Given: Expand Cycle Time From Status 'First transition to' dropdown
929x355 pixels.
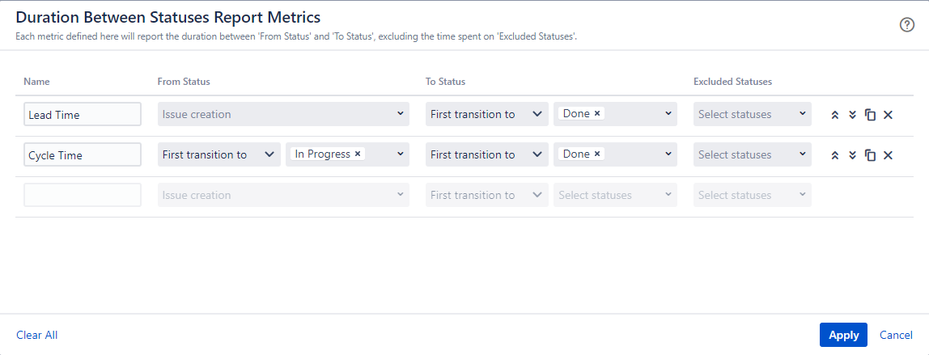Looking at the screenshot, I should [x=218, y=154].
